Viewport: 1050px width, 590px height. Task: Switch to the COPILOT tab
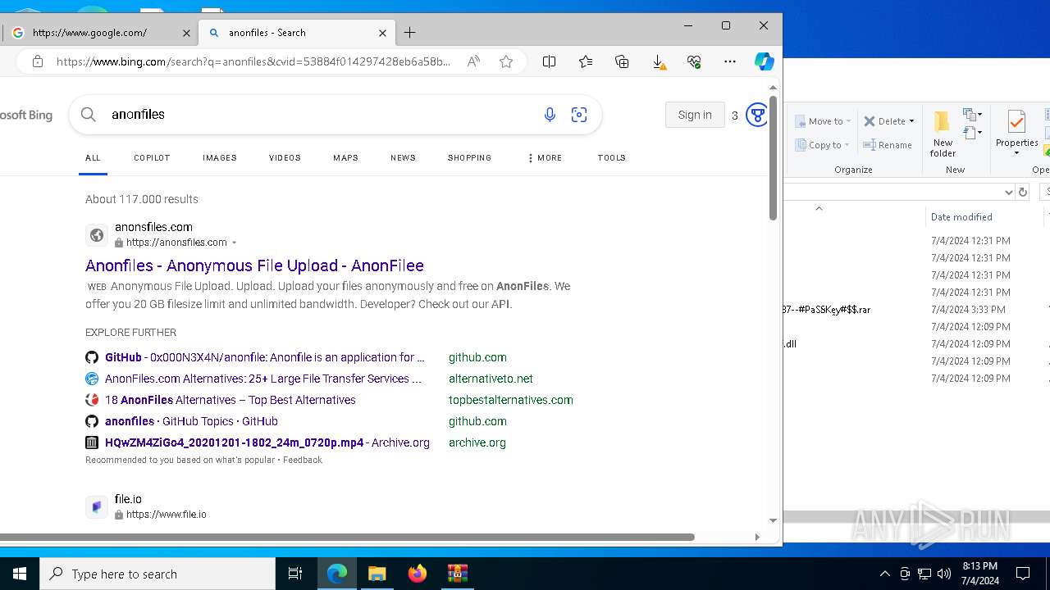click(152, 157)
